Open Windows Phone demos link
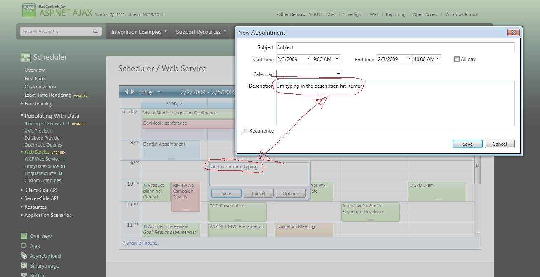The image size is (540, 277). click(461, 14)
